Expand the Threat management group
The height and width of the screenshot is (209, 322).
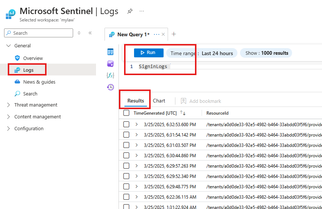(8, 105)
